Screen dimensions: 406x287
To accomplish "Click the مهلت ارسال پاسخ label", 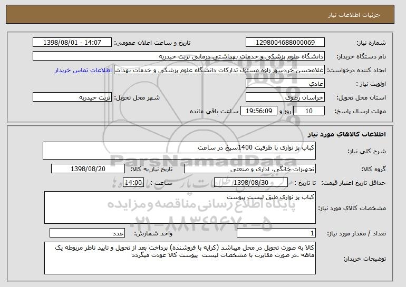I will (360, 111).
